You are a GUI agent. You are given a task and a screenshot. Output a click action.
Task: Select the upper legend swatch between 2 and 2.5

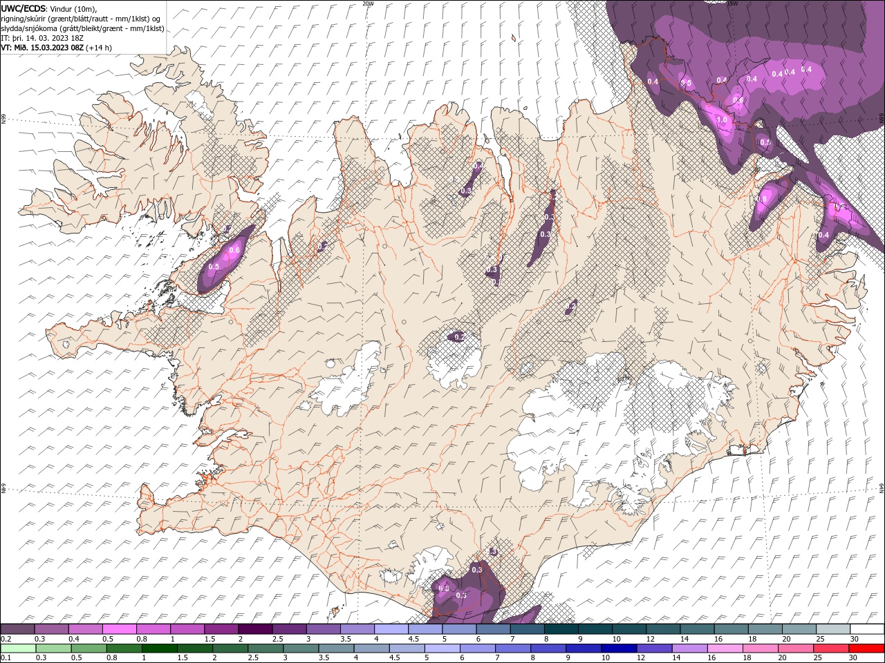(x=254, y=629)
